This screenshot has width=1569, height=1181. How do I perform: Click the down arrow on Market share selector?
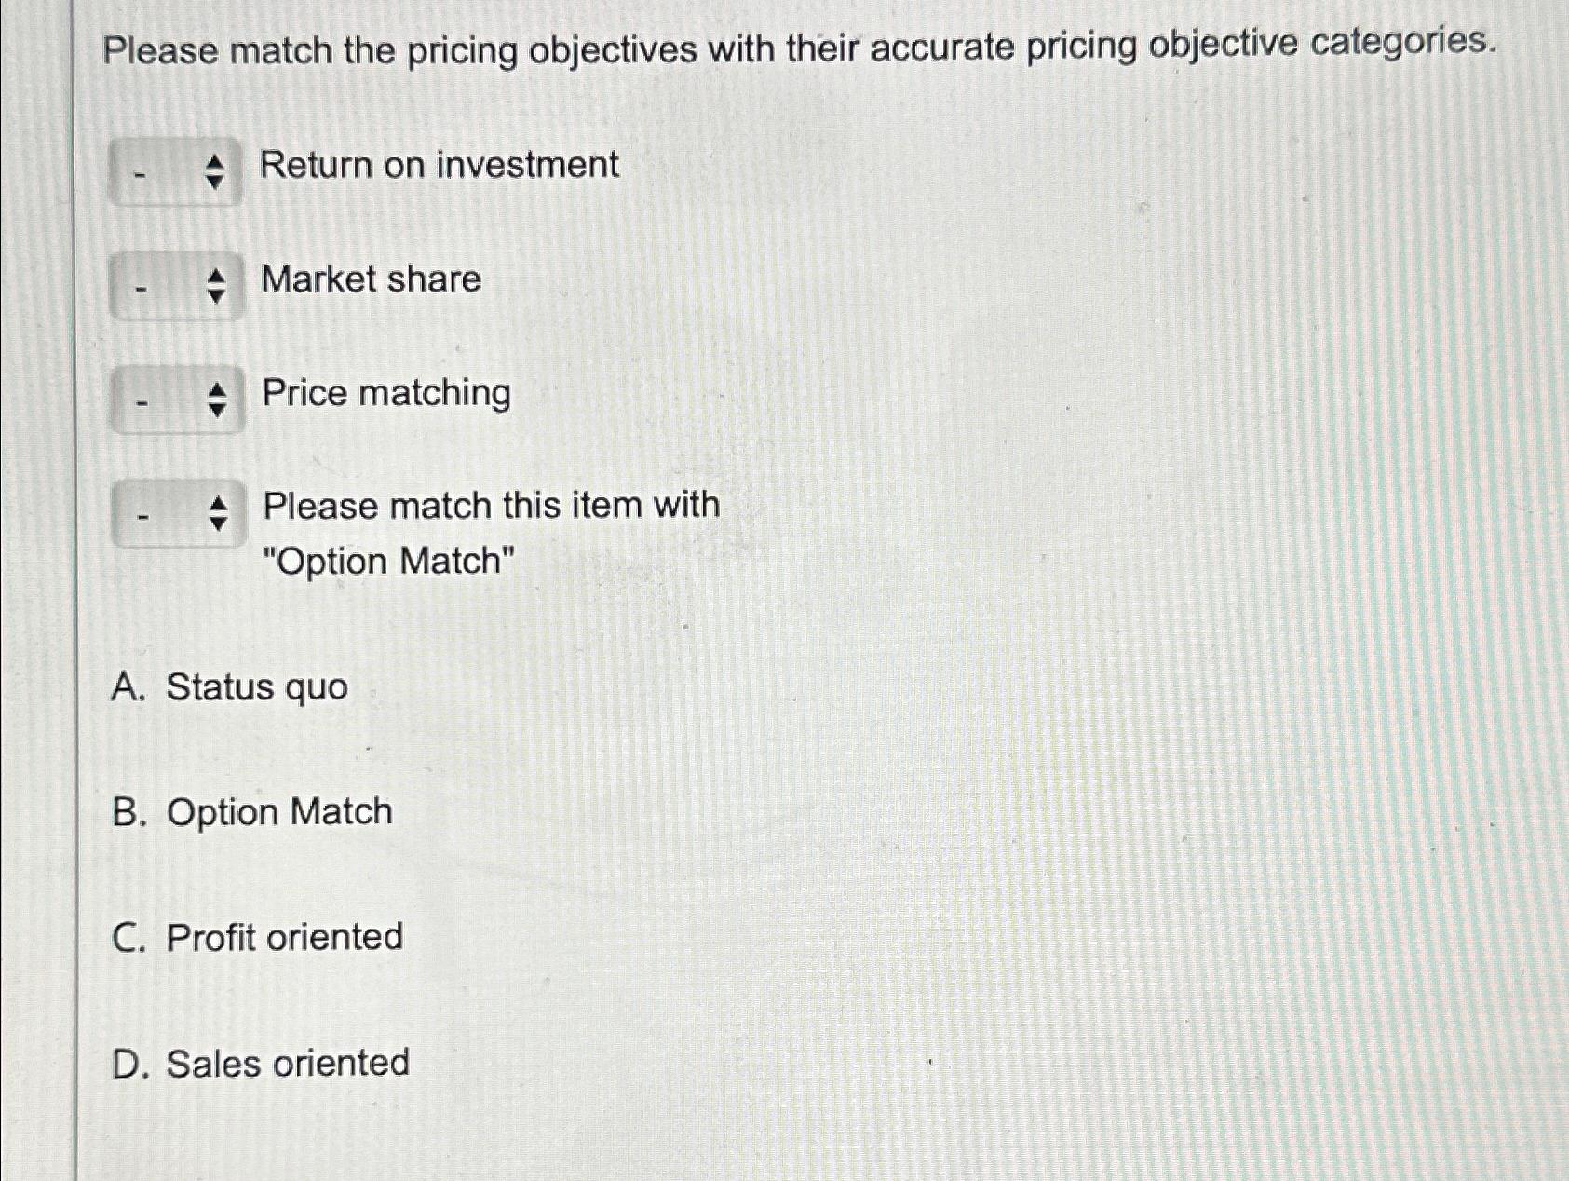tap(215, 296)
